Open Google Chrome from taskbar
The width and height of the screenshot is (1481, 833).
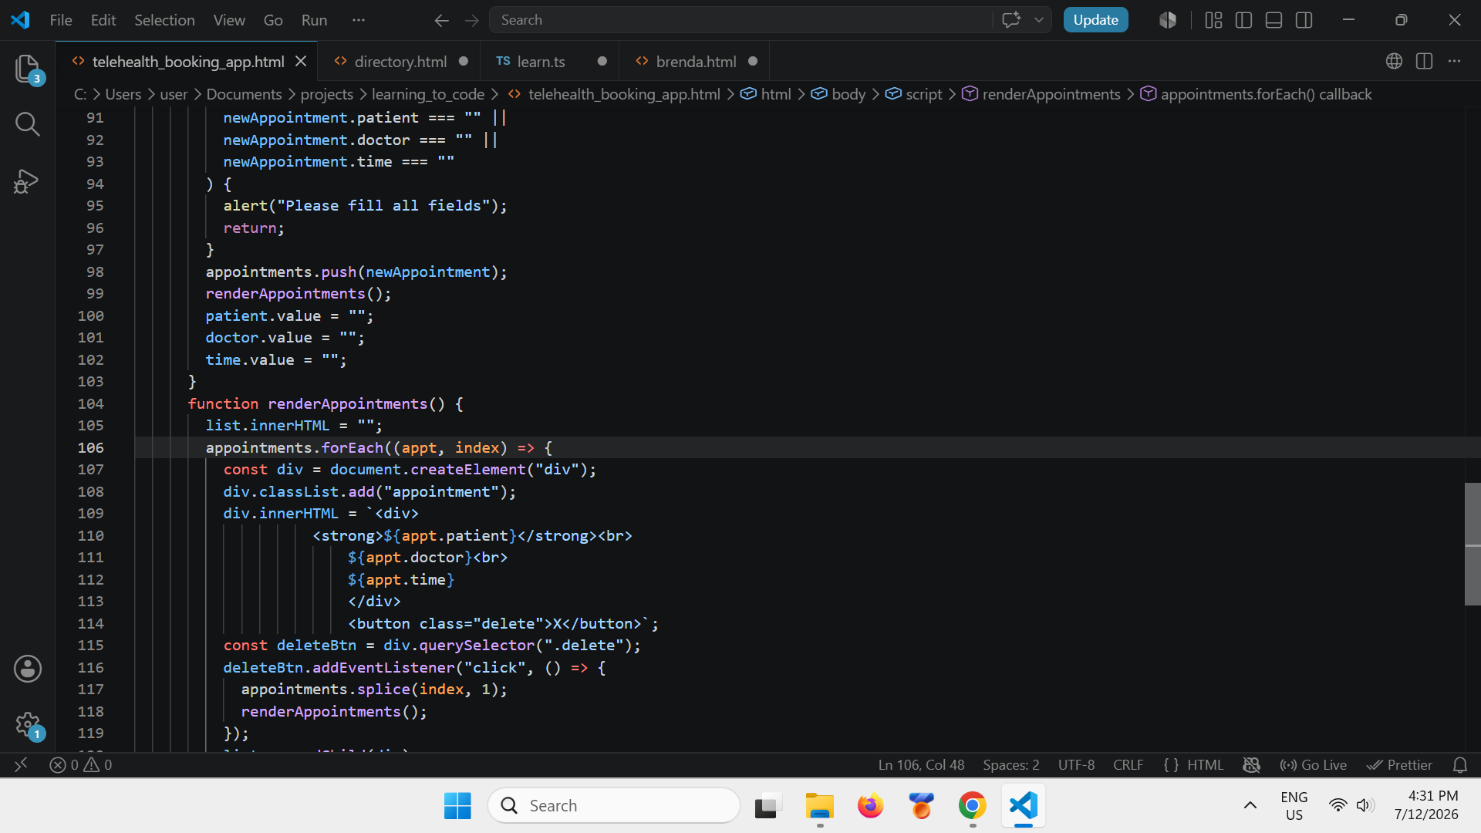tap(973, 806)
